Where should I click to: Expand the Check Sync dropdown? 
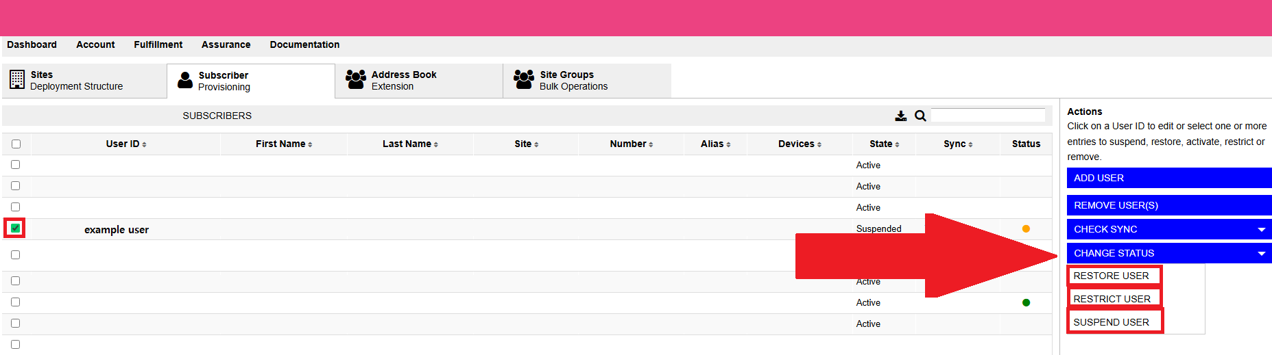point(1168,229)
